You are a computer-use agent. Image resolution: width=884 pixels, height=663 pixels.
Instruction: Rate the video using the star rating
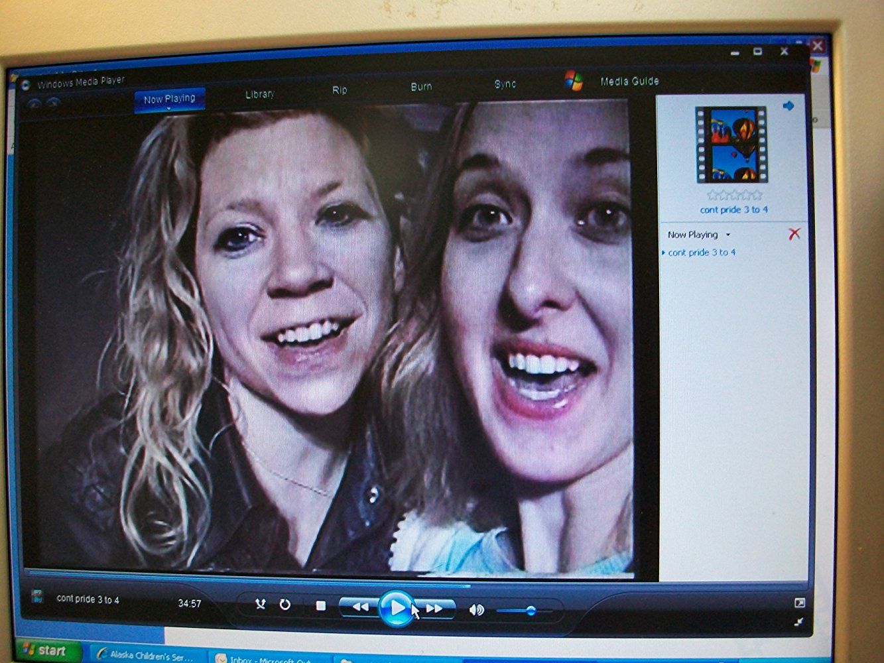pyautogui.click(x=734, y=195)
